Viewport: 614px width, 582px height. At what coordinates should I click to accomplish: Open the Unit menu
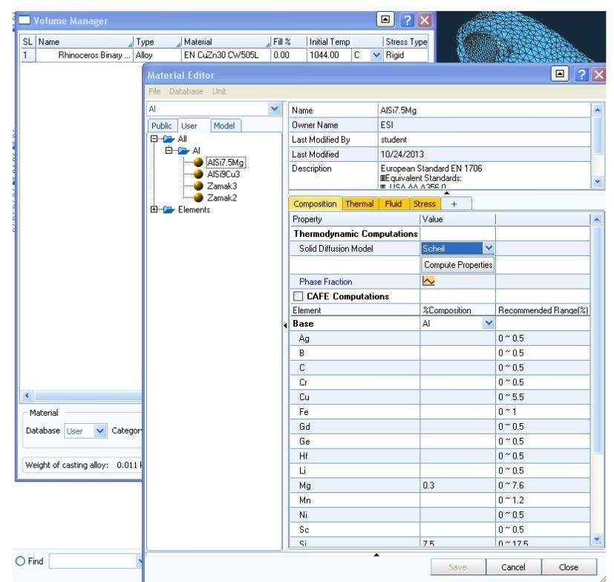pyautogui.click(x=219, y=91)
